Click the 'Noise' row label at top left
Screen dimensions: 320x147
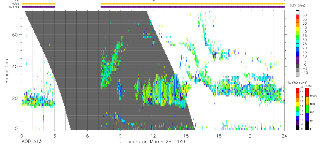(15, 4)
